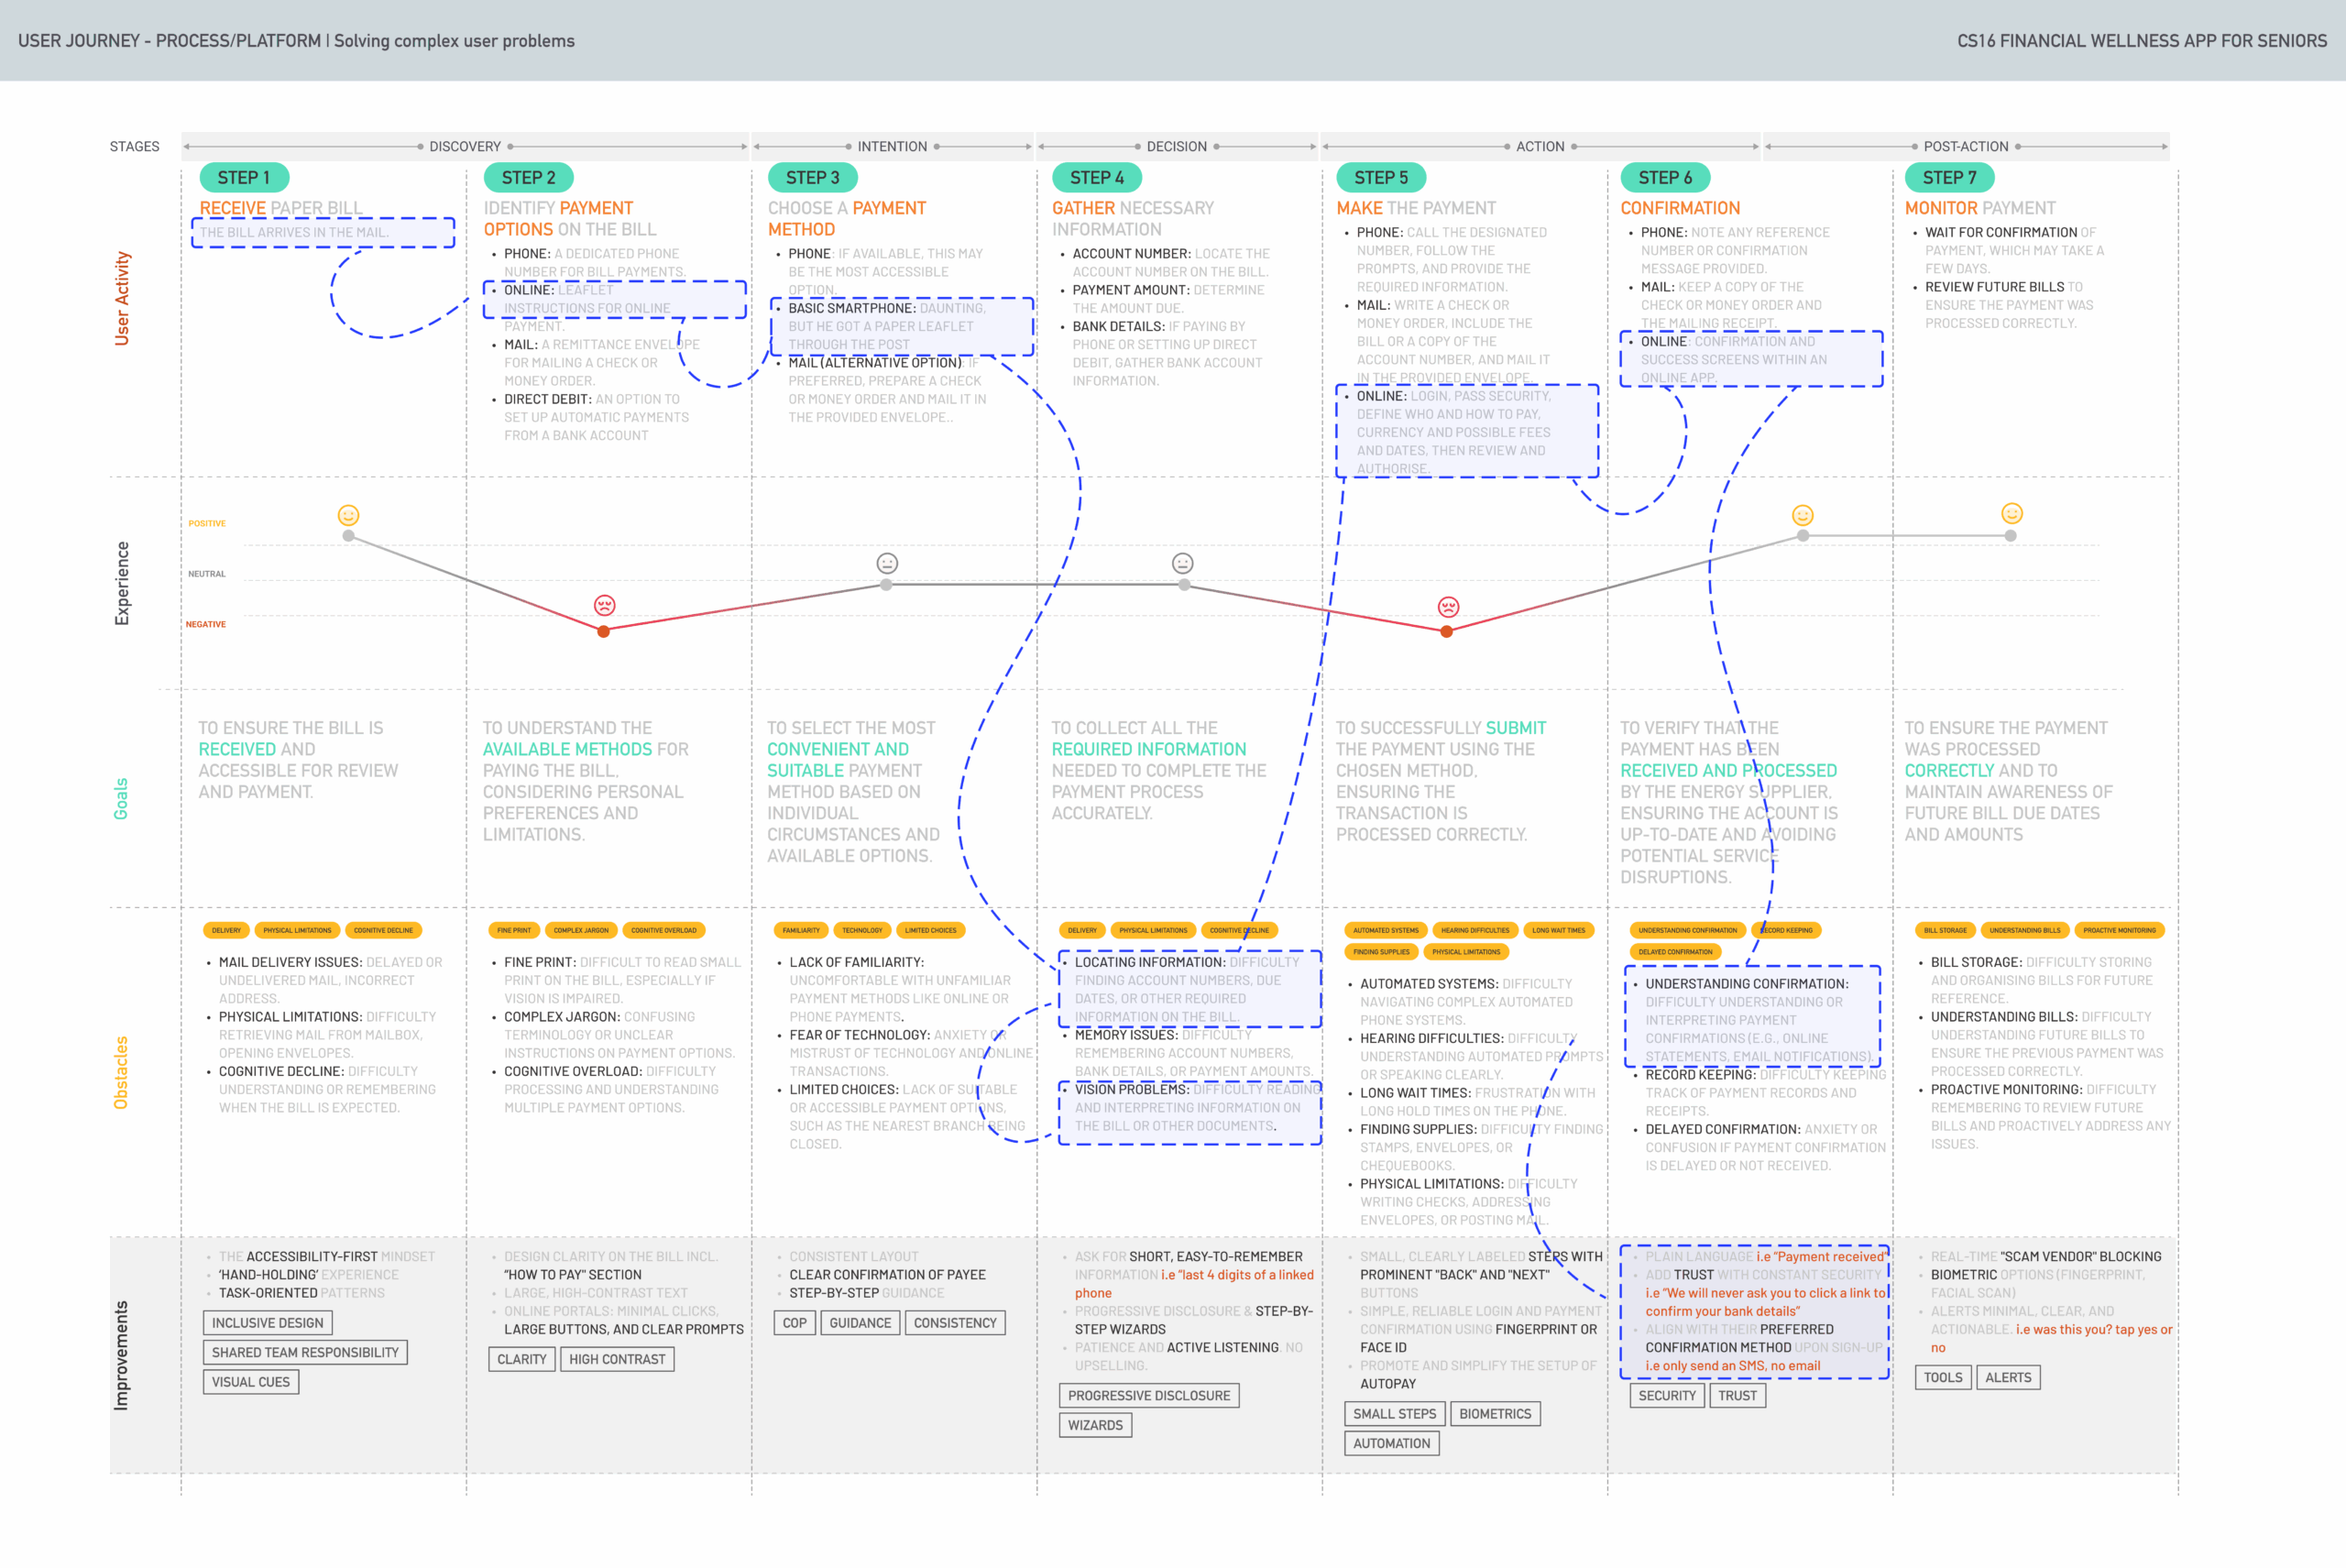Image resolution: width=2346 pixels, height=1568 pixels.
Task: Click the GUIDANCE tag box
Action: click(860, 1322)
